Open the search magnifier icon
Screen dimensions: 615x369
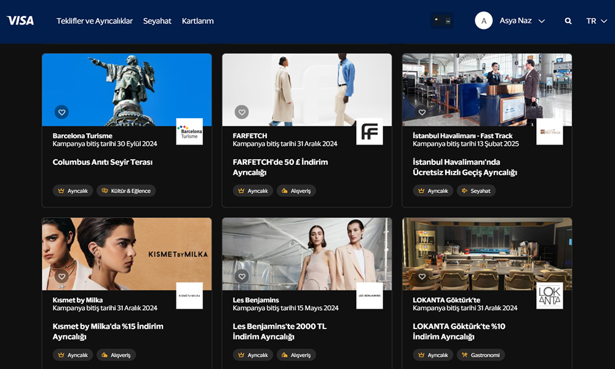568,21
